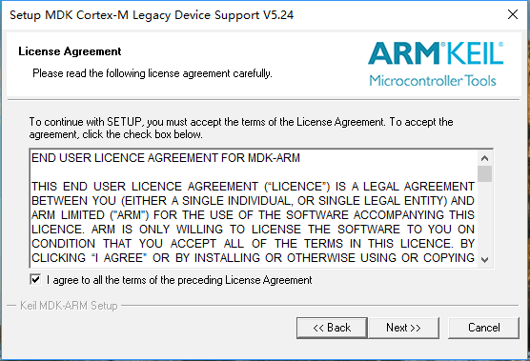Image resolution: width=530 pixels, height=361 pixels.
Task: Cancel the setup installation
Action: [x=483, y=328]
